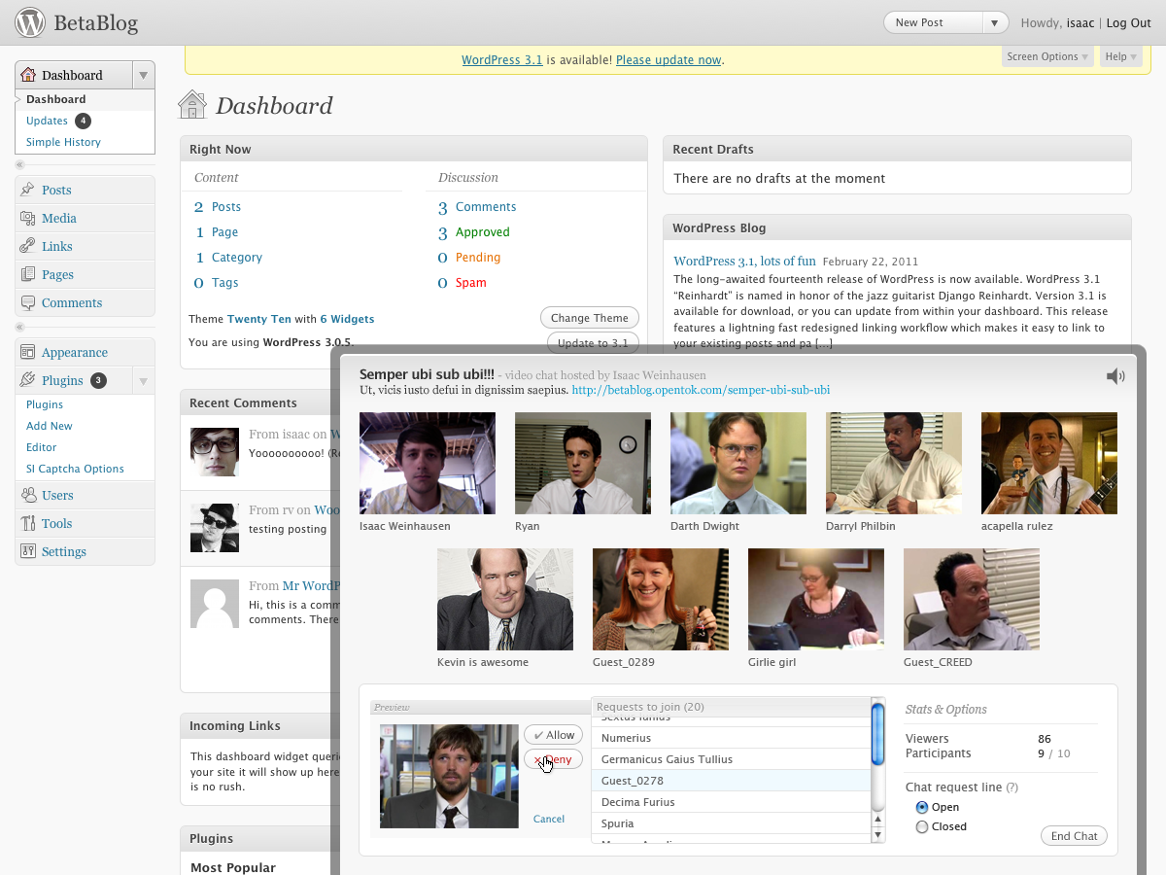1166x875 pixels.
Task: Click the 6 Widgets link
Action: tap(347, 319)
